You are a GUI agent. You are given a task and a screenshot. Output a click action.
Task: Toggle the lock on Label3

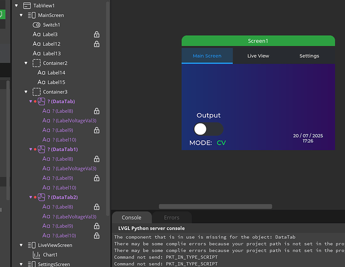[97, 35]
